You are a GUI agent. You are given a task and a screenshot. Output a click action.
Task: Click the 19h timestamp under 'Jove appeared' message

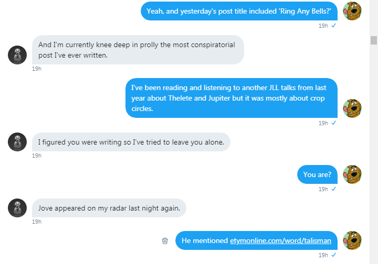(x=37, y=222)
